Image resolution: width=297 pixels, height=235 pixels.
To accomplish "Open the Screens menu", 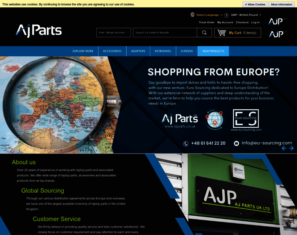I will 187,51.
